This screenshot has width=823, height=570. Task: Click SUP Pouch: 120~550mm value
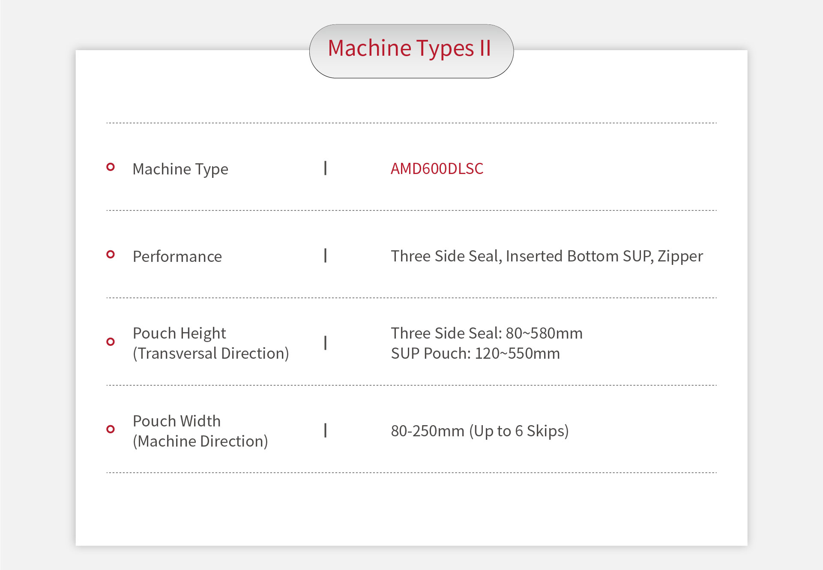click(475, 354)
